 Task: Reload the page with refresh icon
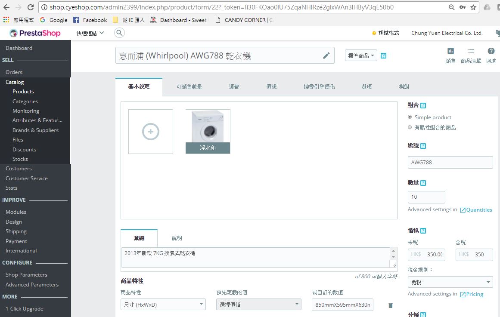[x=31, y=7]
